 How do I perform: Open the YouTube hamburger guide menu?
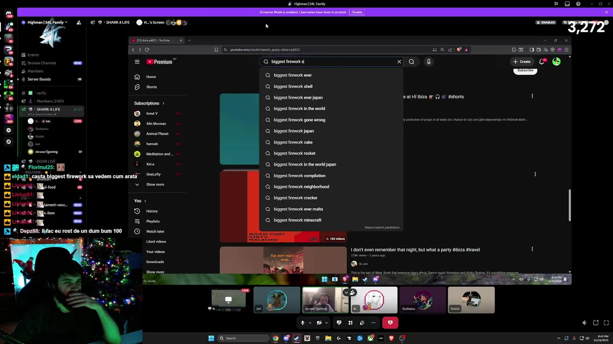pos(137,62)
